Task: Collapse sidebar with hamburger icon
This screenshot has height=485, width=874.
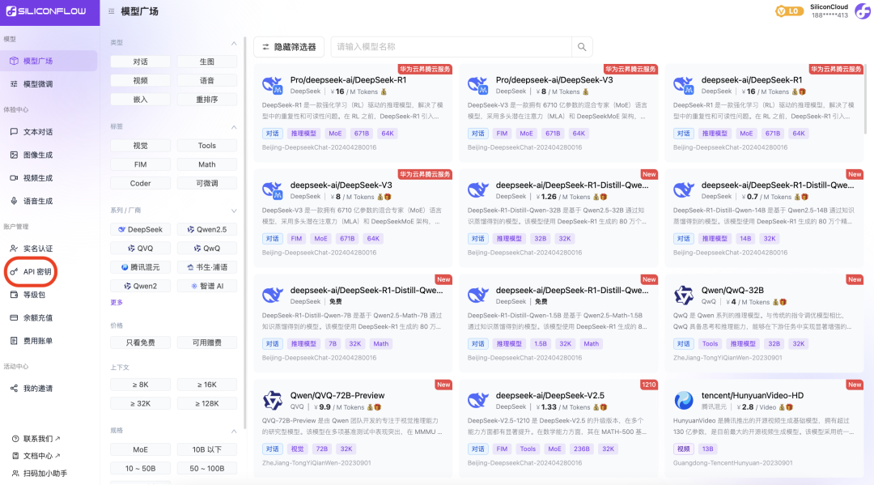Action: [x=112, y=11]
